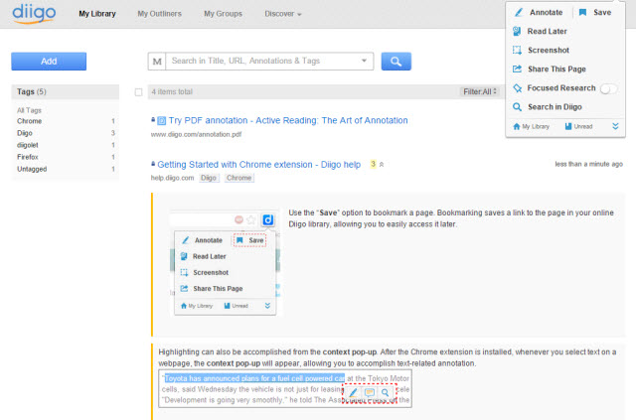Click the extension popup screenshot thumbnail
The image size is (636, 420).
click(226, 263)
